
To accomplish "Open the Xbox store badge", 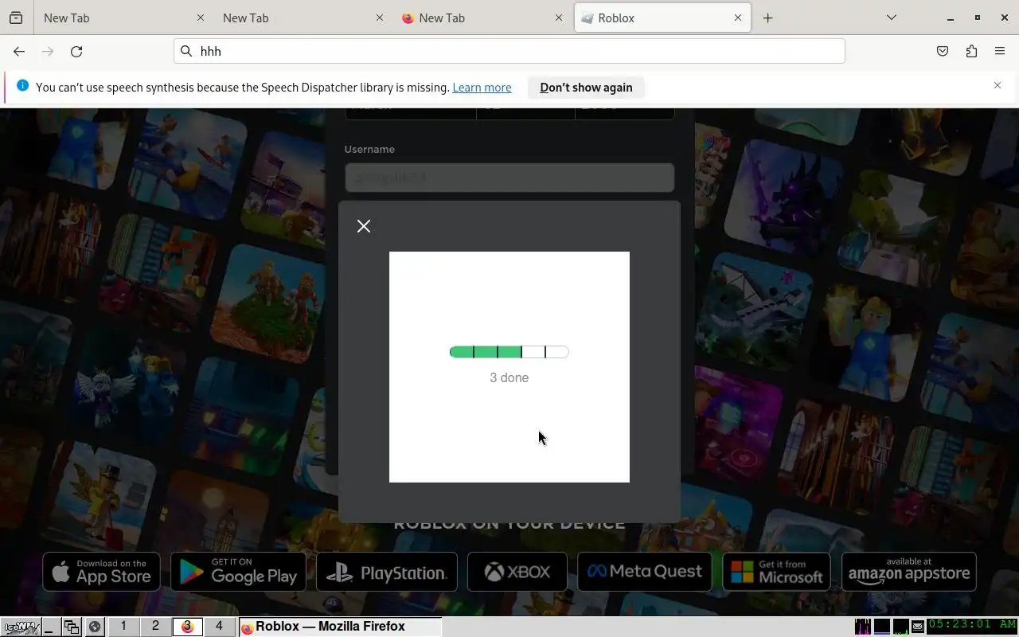I will (x=517, y=572).
